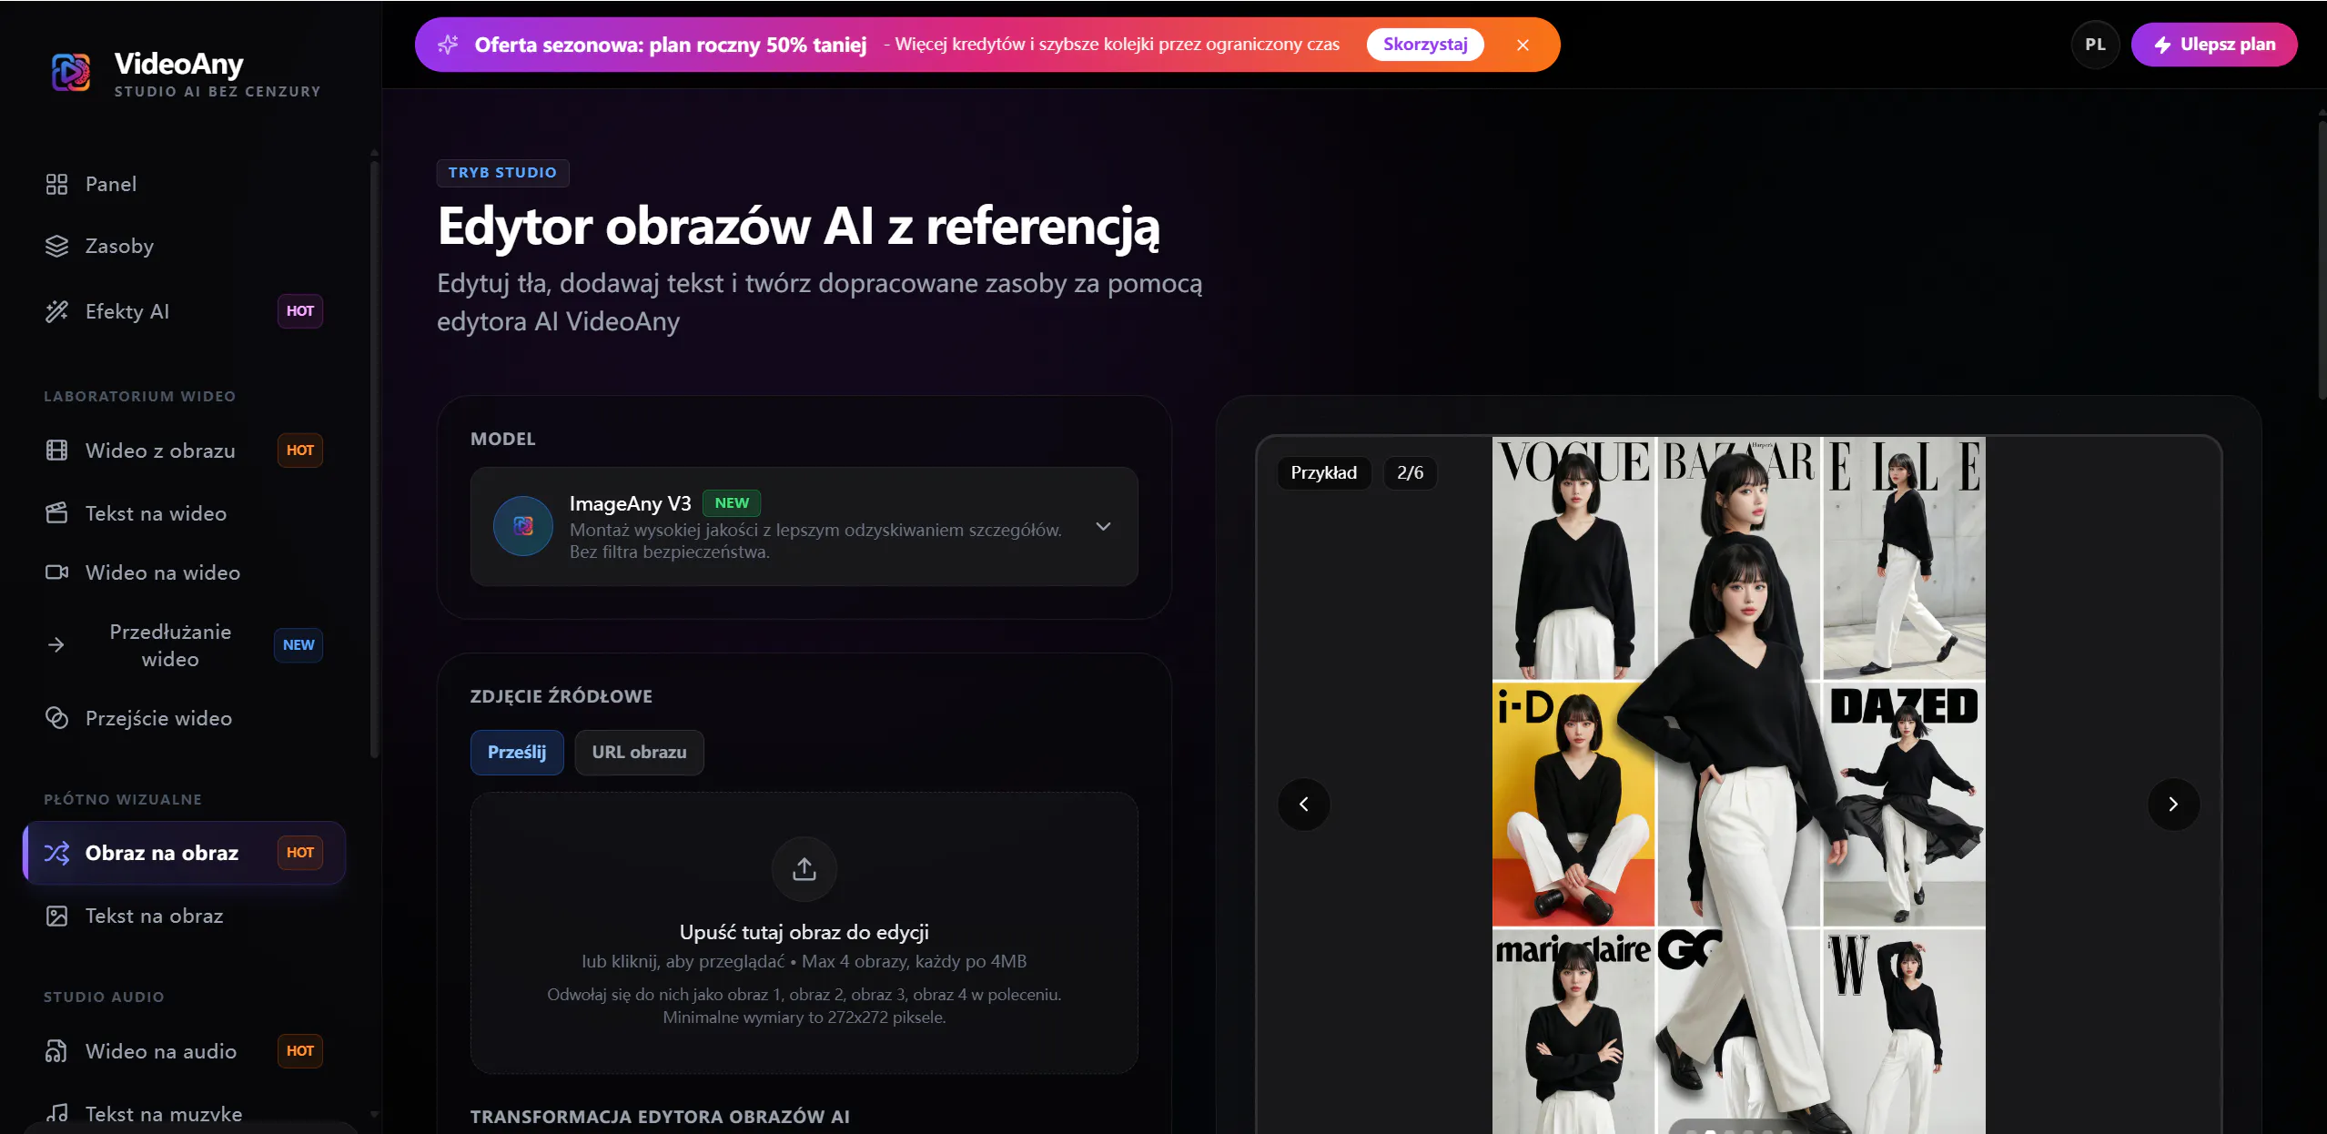
Task: Click the TRYB STUDIO badge
Action: pos(502,173)
